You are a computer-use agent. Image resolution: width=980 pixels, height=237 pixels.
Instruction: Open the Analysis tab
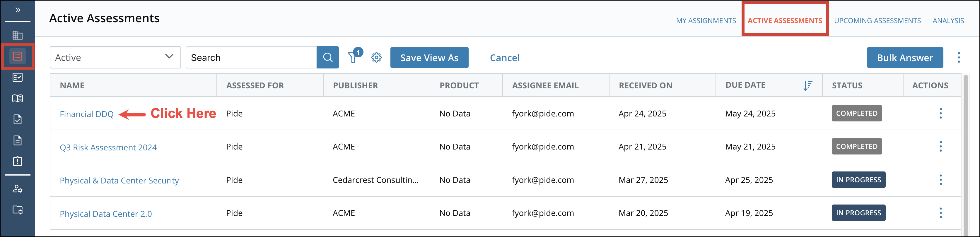click(948, 20)
